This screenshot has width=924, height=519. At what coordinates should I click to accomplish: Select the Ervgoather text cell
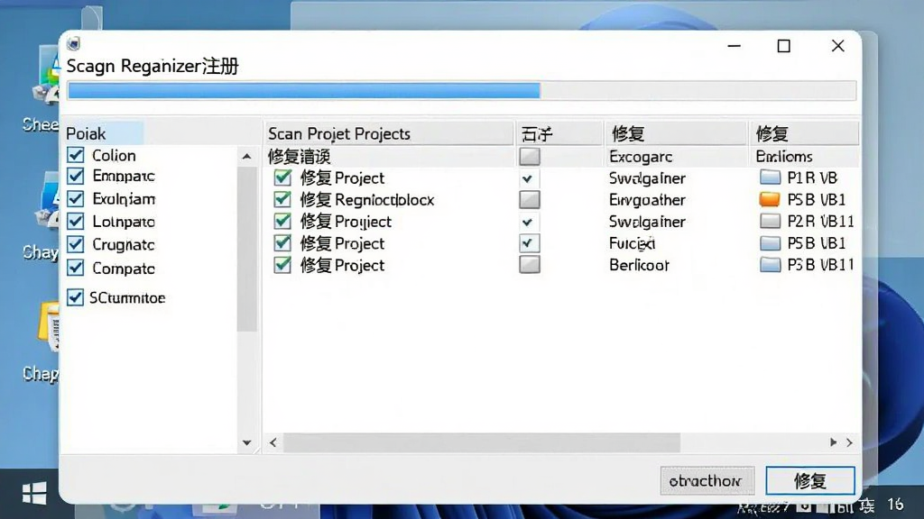coord(647,199)
